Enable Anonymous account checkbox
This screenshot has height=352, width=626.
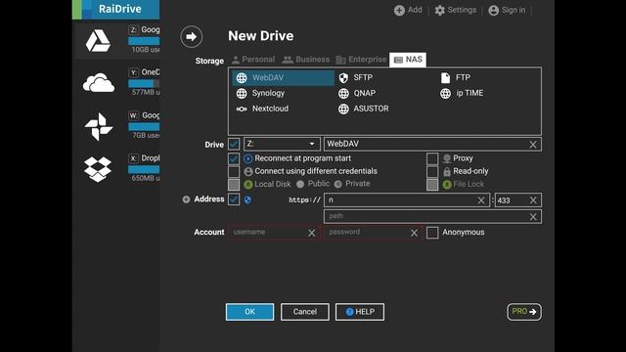click(x=432, y=233)
